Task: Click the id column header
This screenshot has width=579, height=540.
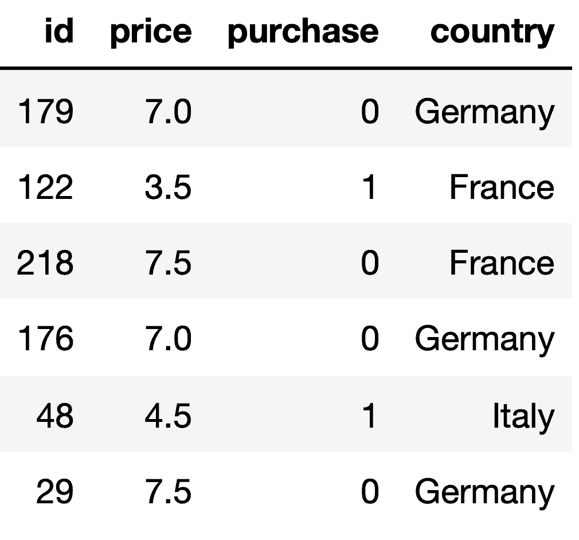Action: pyautogui.click(x=59, y=30)
